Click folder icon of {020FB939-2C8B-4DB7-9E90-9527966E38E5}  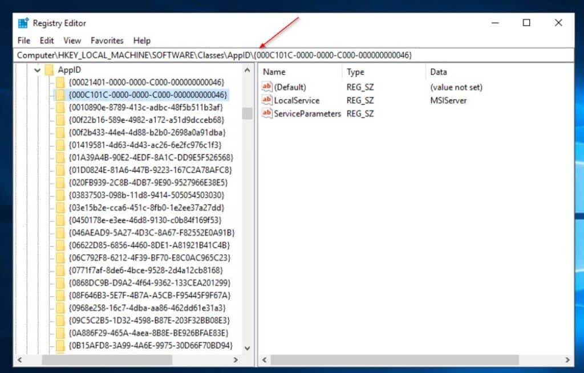click(60, 183)
